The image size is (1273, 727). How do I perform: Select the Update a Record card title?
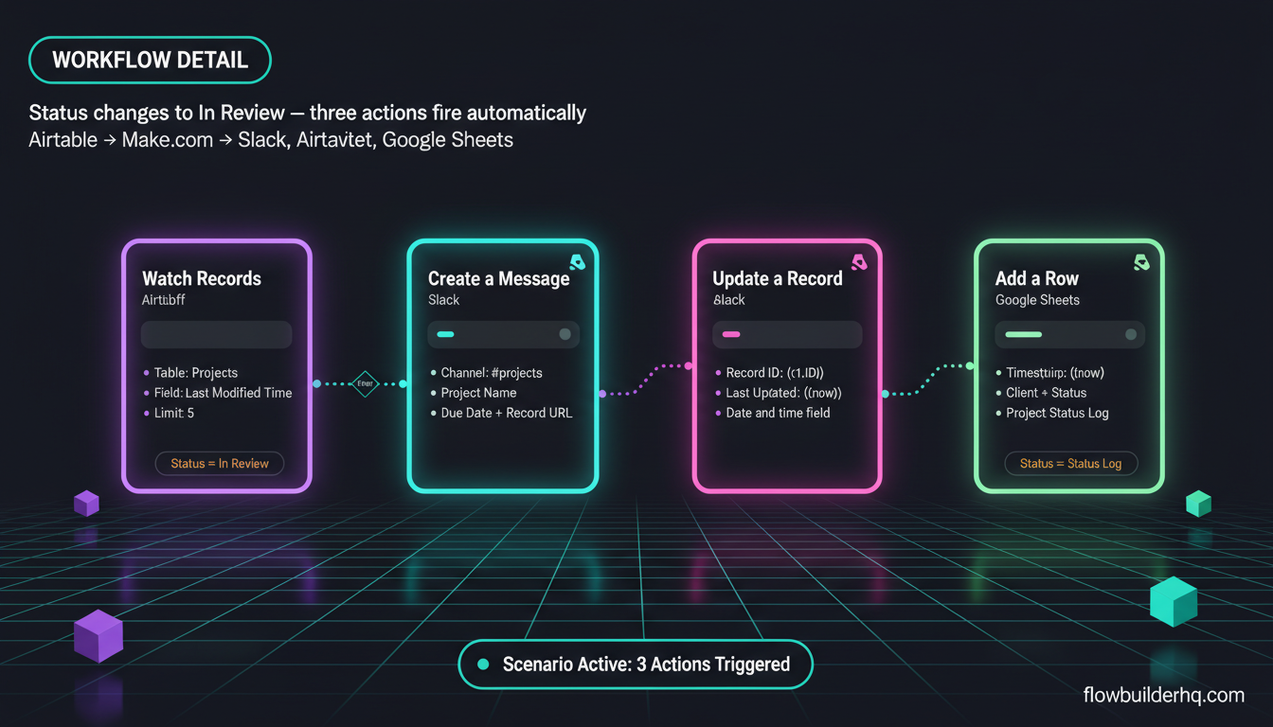(778, 278)
